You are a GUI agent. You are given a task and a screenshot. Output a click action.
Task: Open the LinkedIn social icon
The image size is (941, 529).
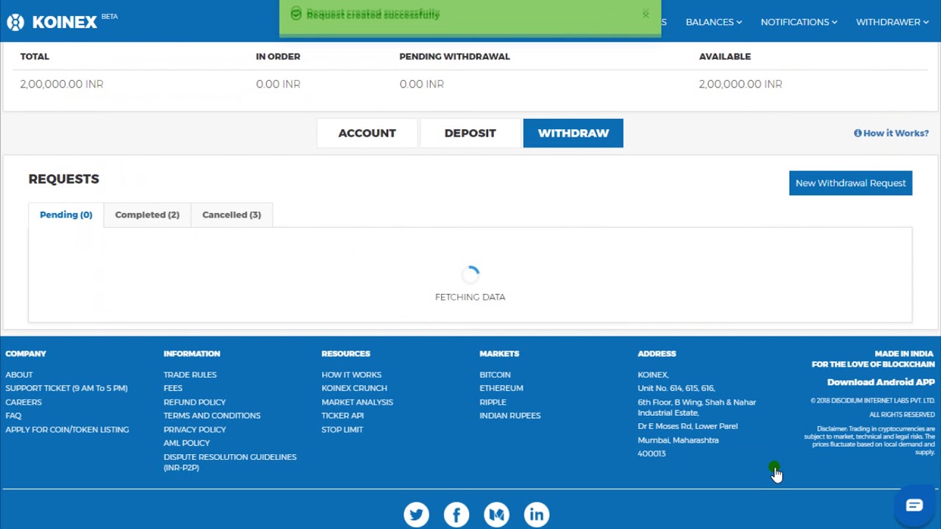[537, 514]
